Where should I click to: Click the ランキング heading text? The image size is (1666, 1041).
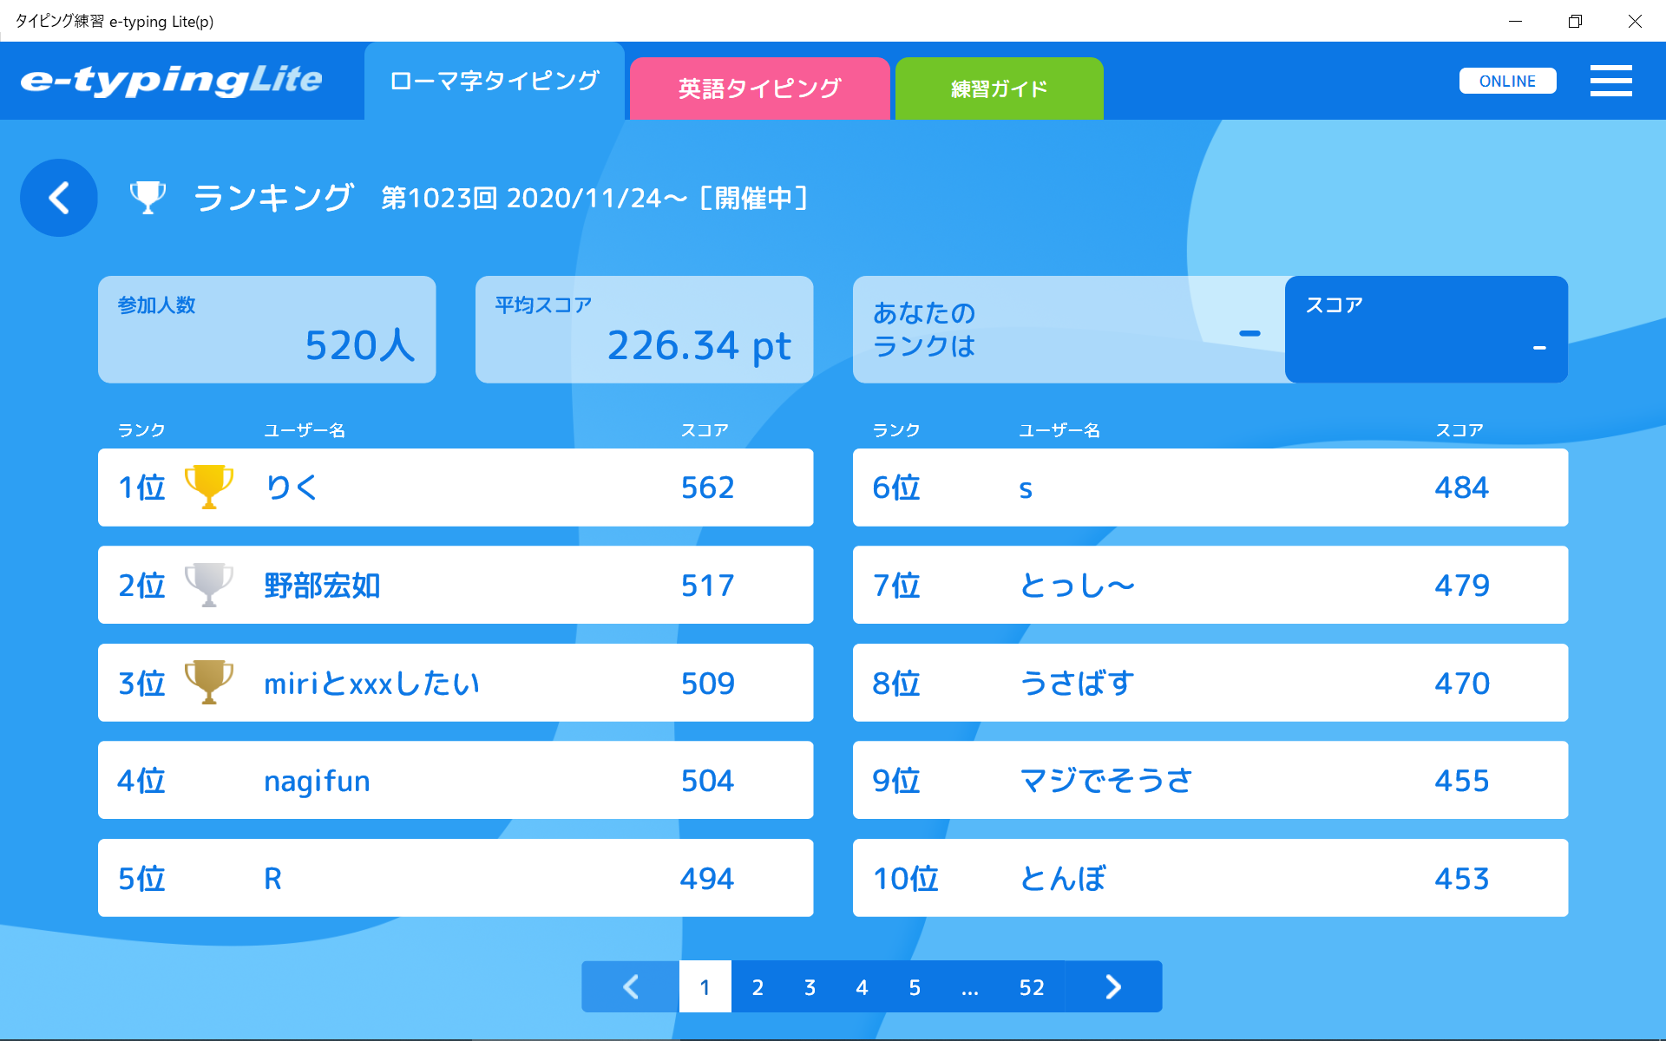click(x=273, y=198)
